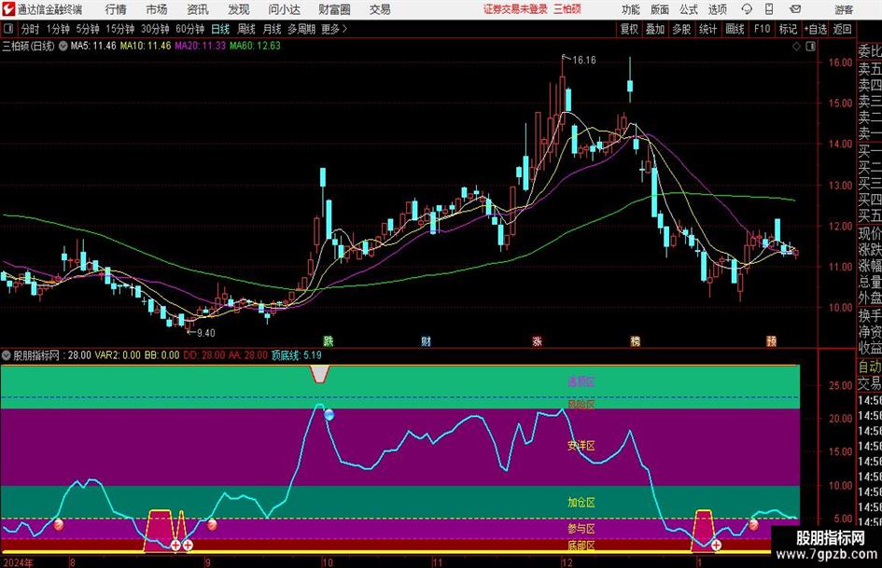Viewport: 882px width, 568px height.
Task: Click the Tongdaxin app logo icon
Action: click(8, 9)
